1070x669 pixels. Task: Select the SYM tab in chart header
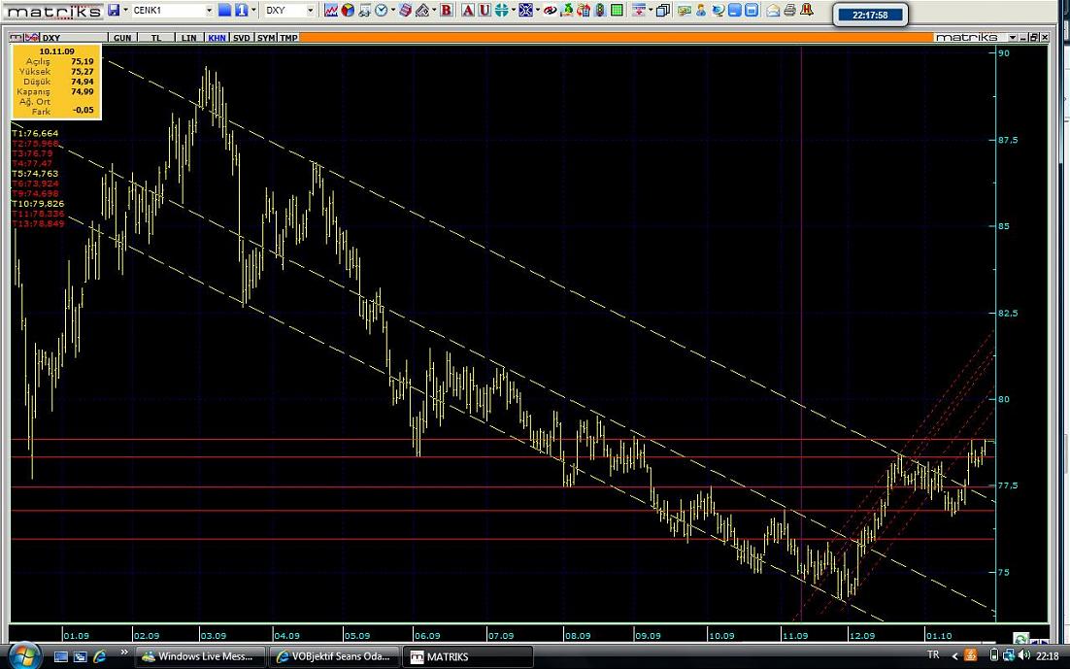(x=266, y=38)
